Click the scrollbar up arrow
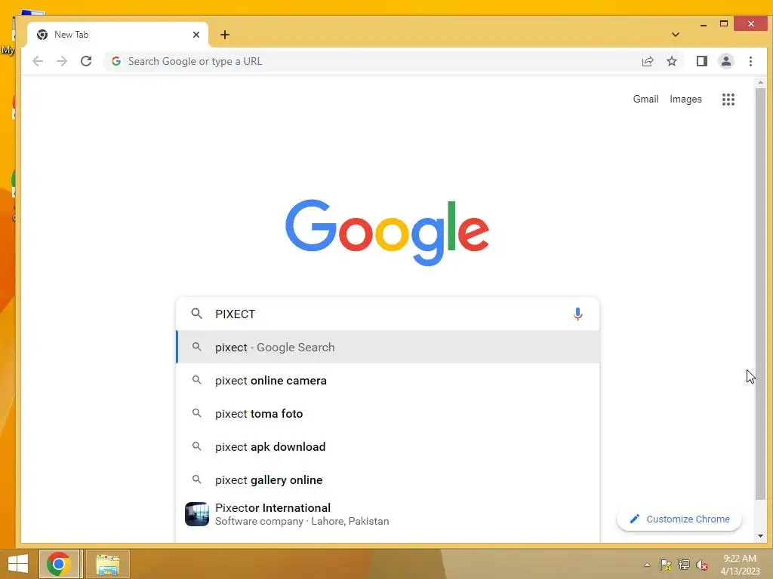773x579 pixels. (x=760, y=82)
